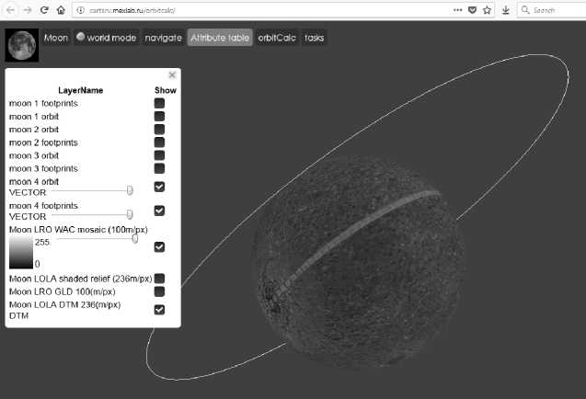Switch to world mode
586x399 pixels.
(x=106, y=38)
